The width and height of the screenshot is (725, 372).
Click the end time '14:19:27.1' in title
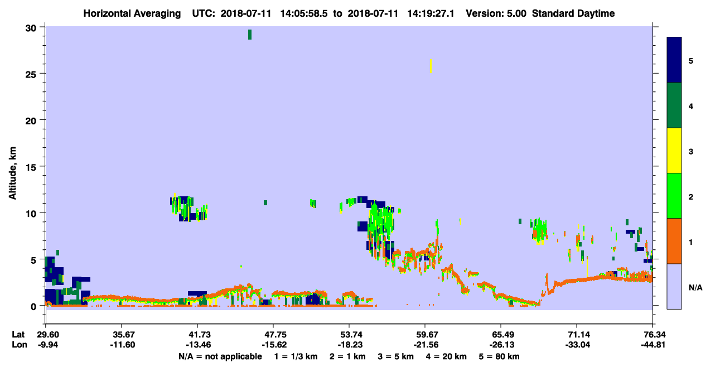pyautogui.click(x=430, y=13)
